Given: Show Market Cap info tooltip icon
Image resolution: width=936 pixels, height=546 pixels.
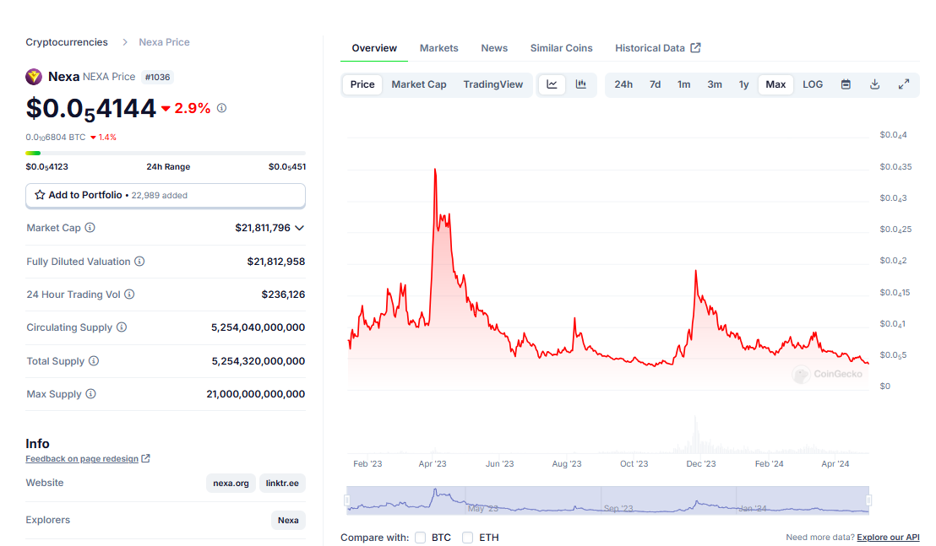Looking at the screenshot, I should pos(90,228).
